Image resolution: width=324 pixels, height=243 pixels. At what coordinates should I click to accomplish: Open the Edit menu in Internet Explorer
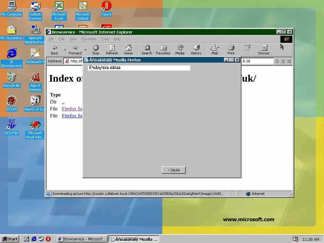62,39
